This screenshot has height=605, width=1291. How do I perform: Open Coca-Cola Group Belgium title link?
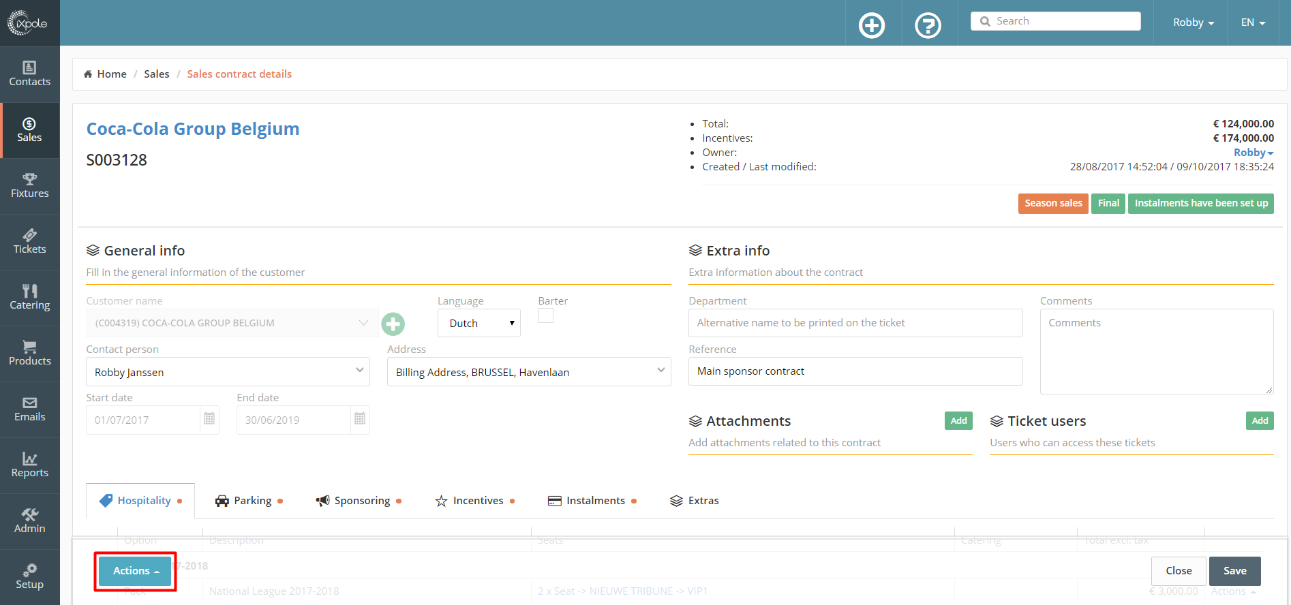[x=193, y=129]
